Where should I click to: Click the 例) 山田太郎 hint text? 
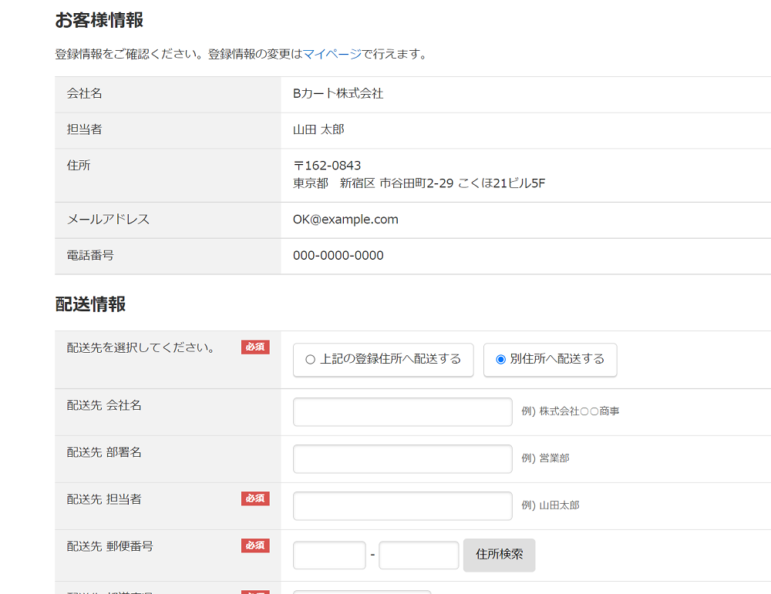[550, 505]
